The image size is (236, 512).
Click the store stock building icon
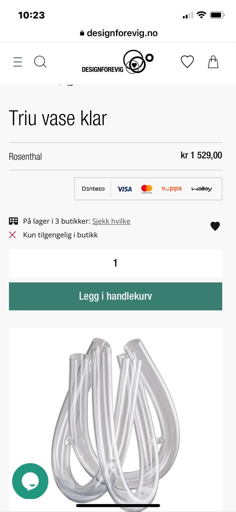click(x=13, y=221)
